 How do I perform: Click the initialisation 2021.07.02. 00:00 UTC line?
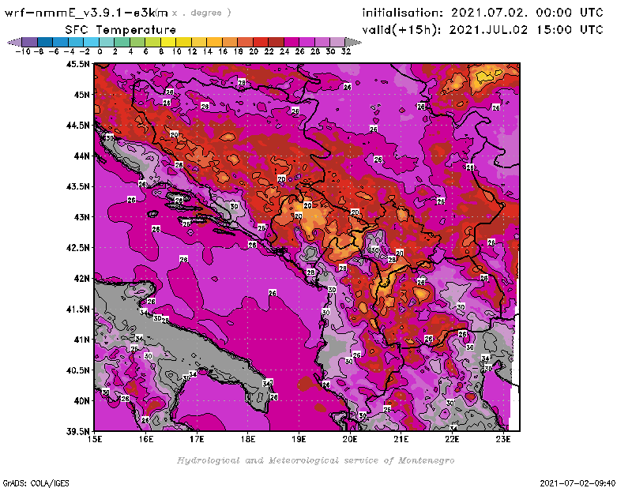tap(483, 13)
